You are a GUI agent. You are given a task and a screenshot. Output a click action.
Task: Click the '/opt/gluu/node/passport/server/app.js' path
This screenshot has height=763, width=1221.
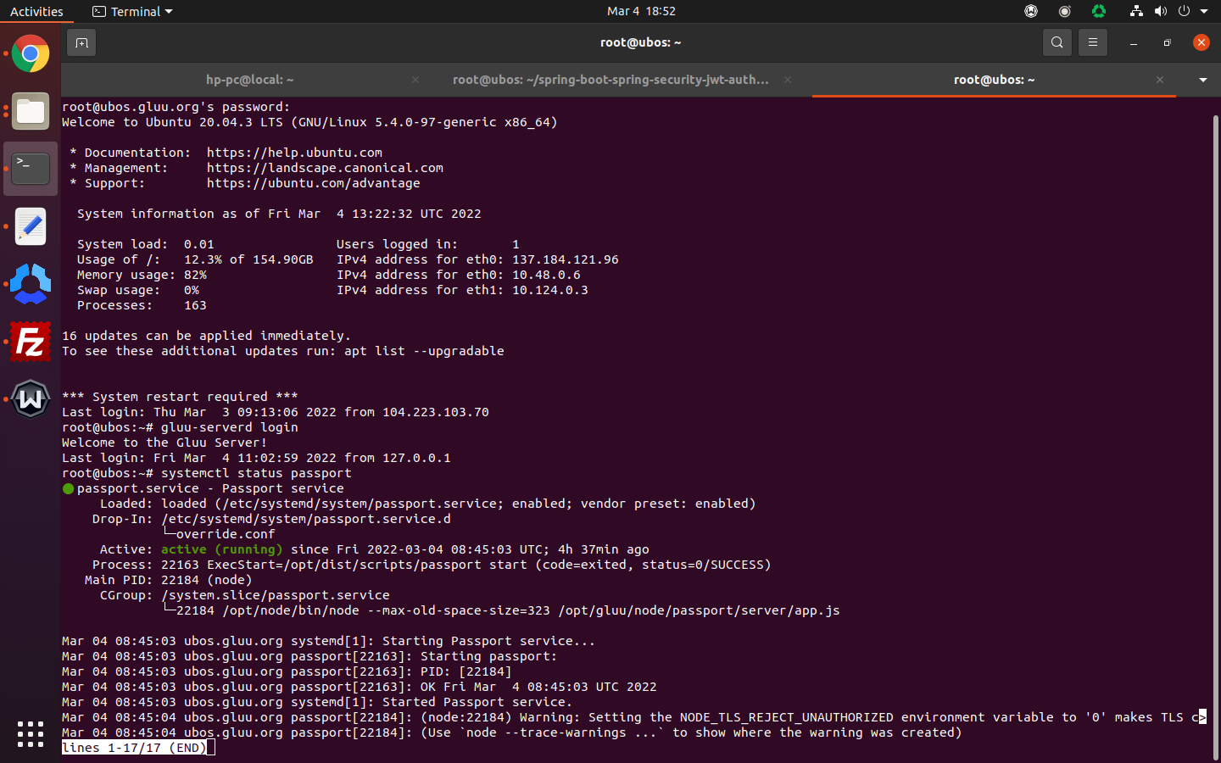click(x=699, y=610)
